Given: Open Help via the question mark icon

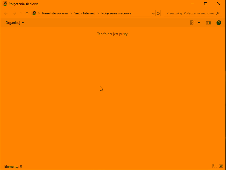Looking at the screenshot, I should 219,23.
